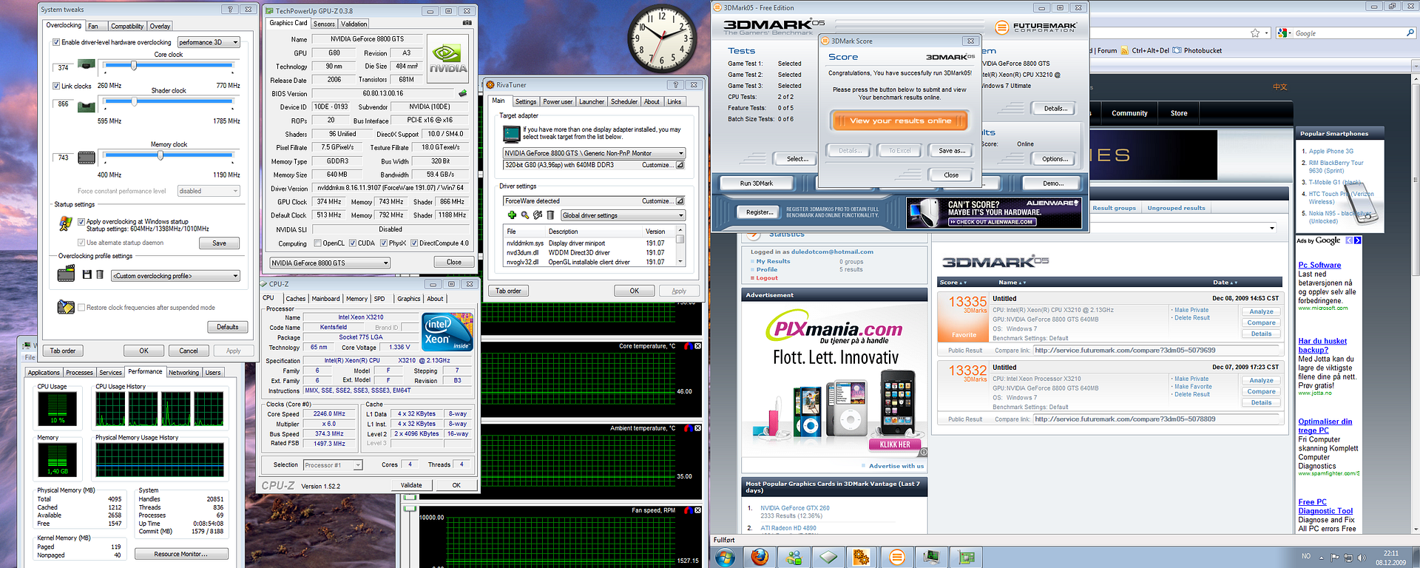Toggle the CUDA checkbox in GPU-Z
The image size is (1420, 568).
(x=353, y=243)
